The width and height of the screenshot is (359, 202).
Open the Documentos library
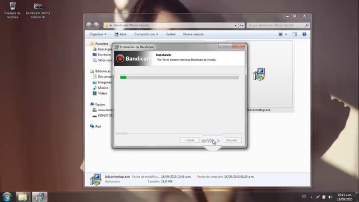pos(102,77)
